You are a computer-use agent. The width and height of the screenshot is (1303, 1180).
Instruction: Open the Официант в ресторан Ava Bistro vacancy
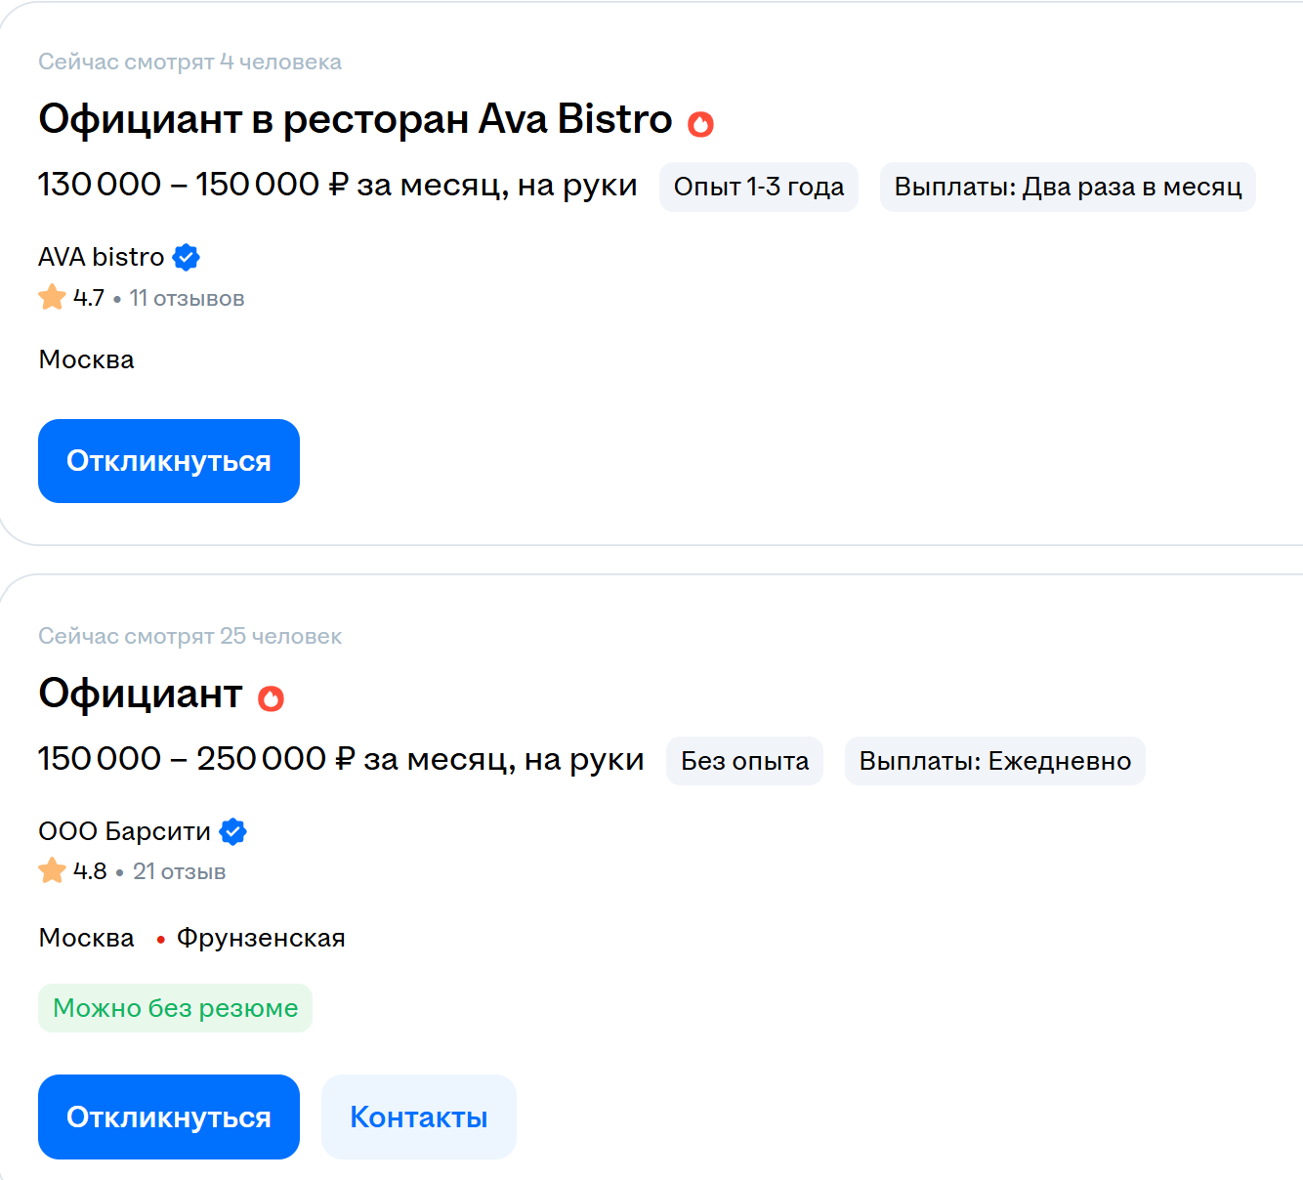pyautogui.click(x=356, y=119)
